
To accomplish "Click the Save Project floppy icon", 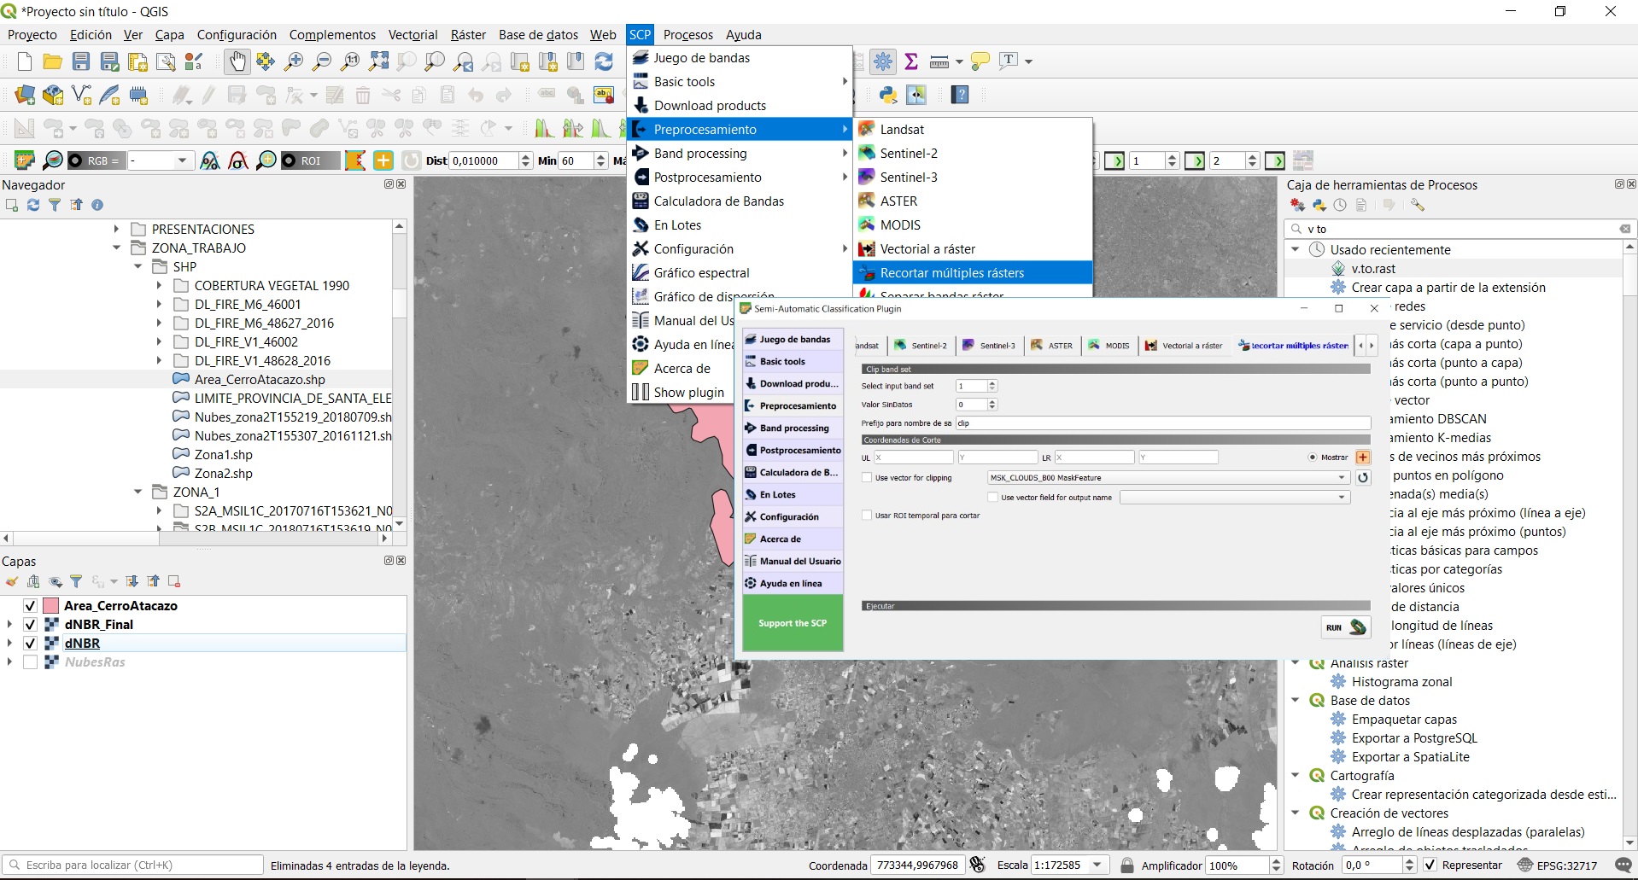I will coord(81,61).
